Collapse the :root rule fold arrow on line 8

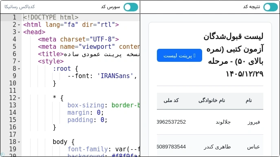19,69
